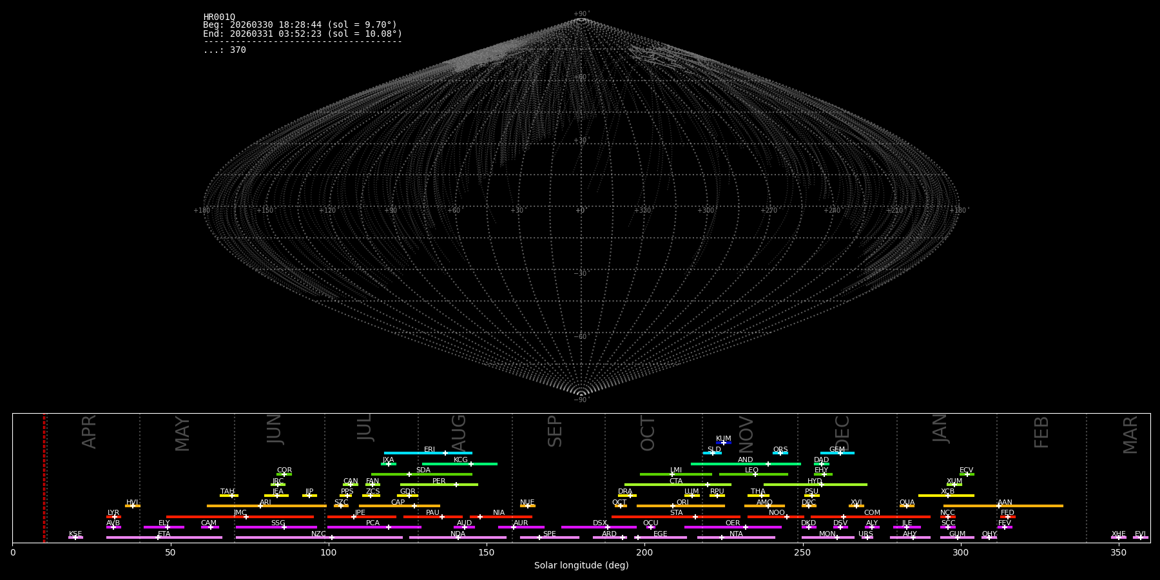Click the COM shower label
The image size is (1160, 580).
tap(872, 513)
